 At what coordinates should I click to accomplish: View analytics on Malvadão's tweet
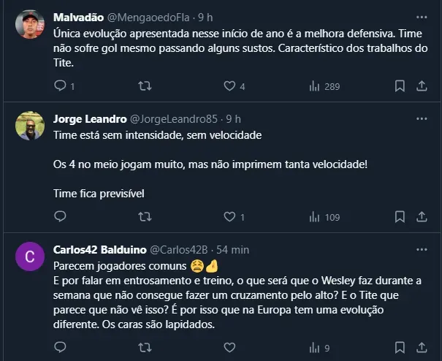(x=316, y=86)
